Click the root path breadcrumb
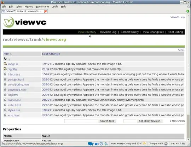 7,40
